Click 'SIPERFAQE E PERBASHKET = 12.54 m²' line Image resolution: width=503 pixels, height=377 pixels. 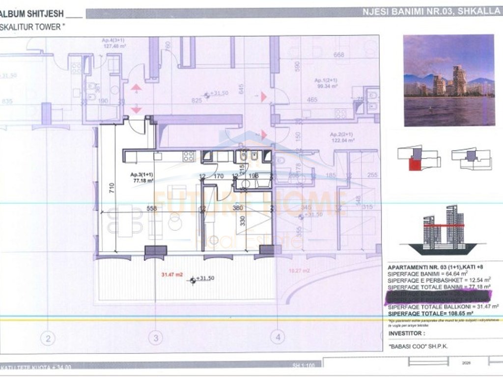coord(439,280)
